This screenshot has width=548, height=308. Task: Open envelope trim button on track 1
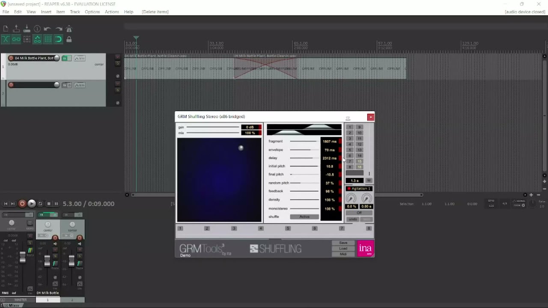coord(80,58)
